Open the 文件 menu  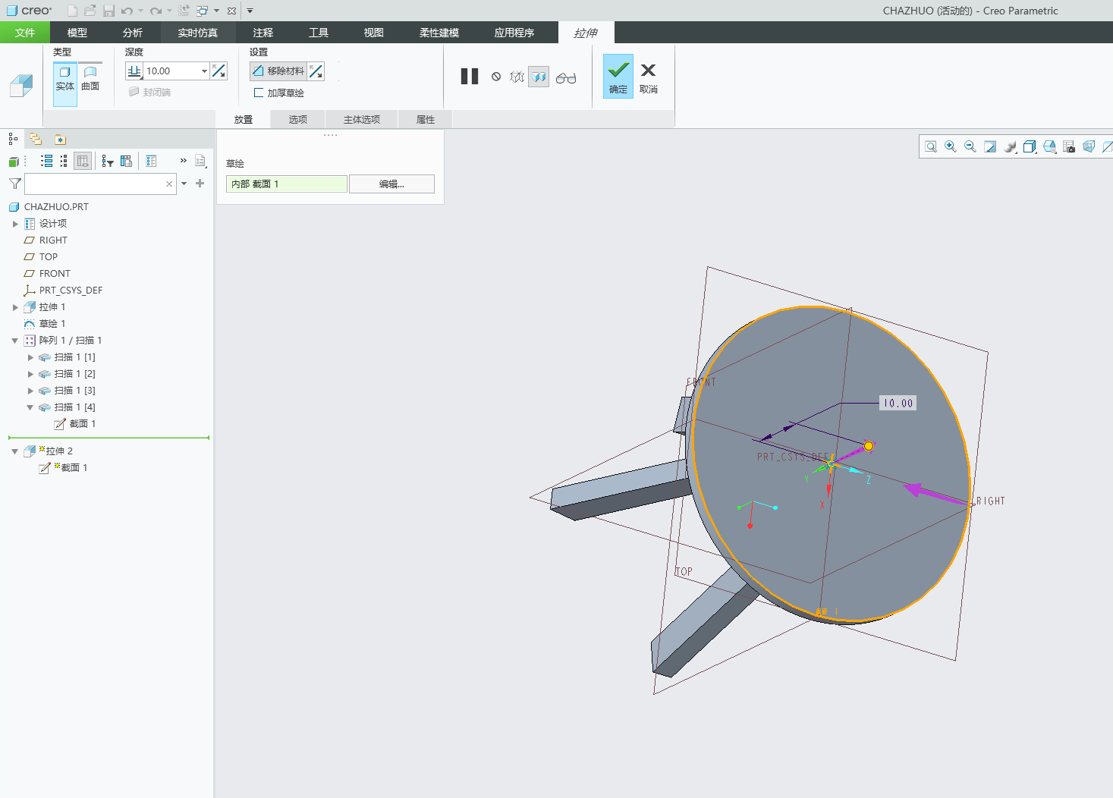coord(25,33)
